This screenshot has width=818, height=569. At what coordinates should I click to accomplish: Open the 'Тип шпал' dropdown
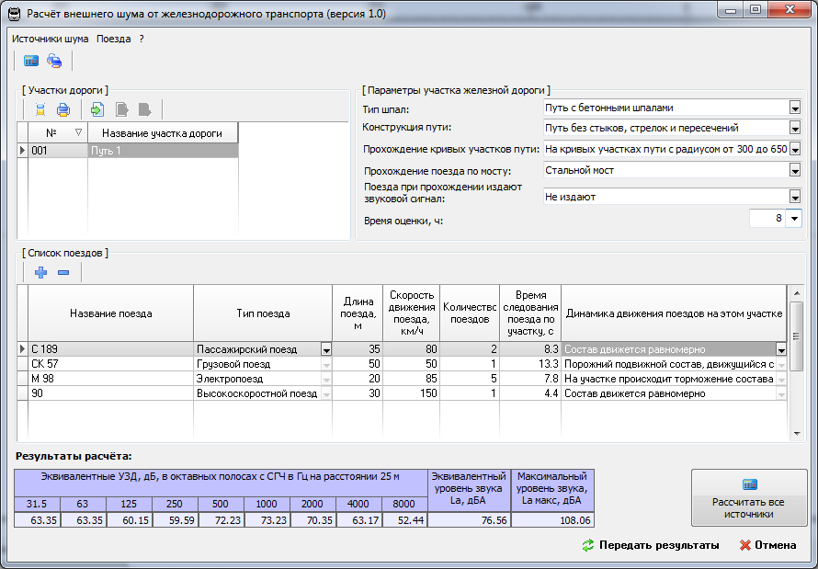click(794, 108)
